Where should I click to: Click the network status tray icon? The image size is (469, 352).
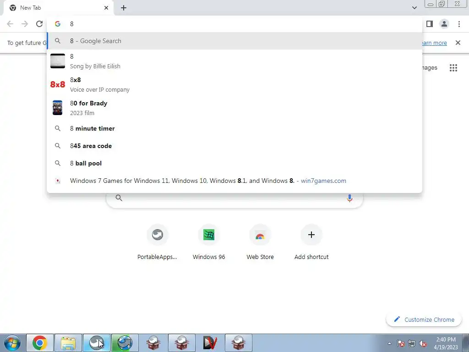[x=412, y=343]
